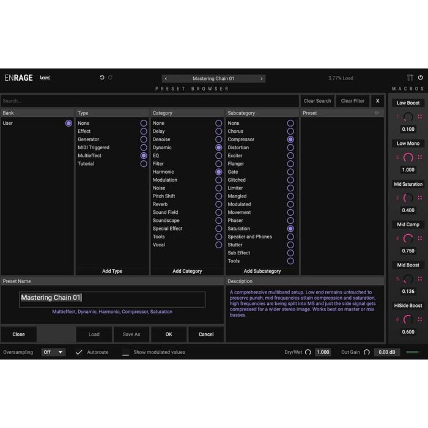Select the Speaker and Phones subcategory
The width and height of the screenshot is (428, 428).
(262, 237)
